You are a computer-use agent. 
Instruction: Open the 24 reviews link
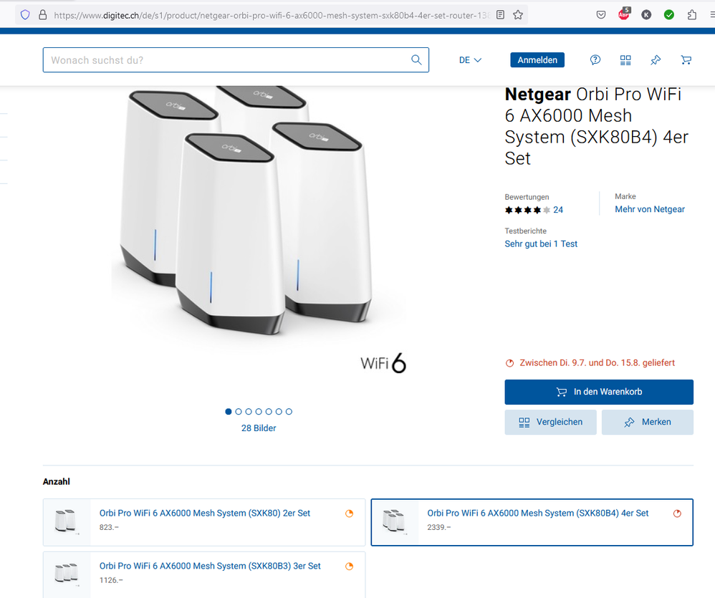point(558,210)
